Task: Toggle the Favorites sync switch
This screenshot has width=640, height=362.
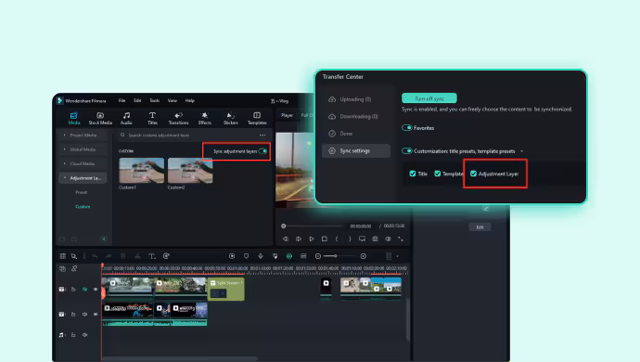Action: tap(406, 128)
